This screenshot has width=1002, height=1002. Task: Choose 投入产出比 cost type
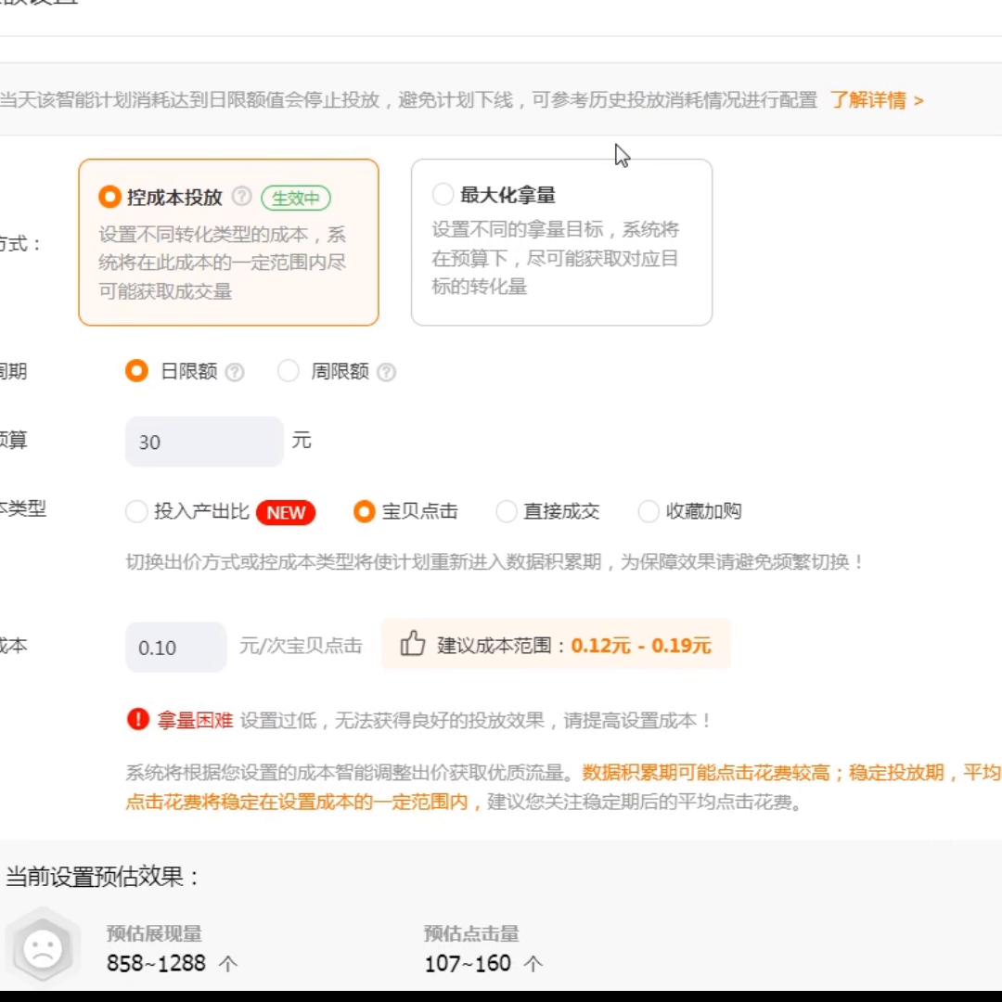(136, 511)
